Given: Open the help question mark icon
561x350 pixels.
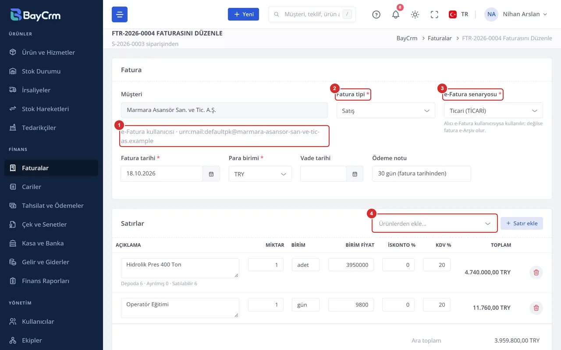Looking at the screenshot, I should click(376, 14).
